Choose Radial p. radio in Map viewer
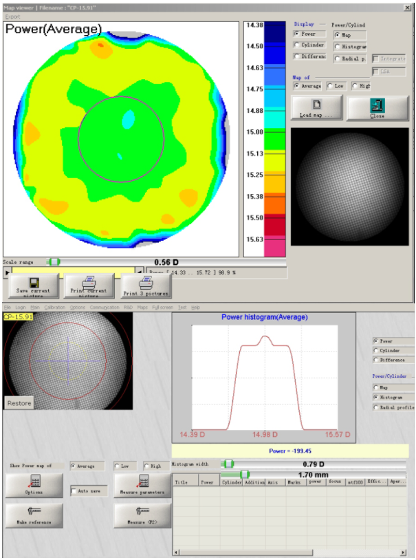 pos(338,58)
